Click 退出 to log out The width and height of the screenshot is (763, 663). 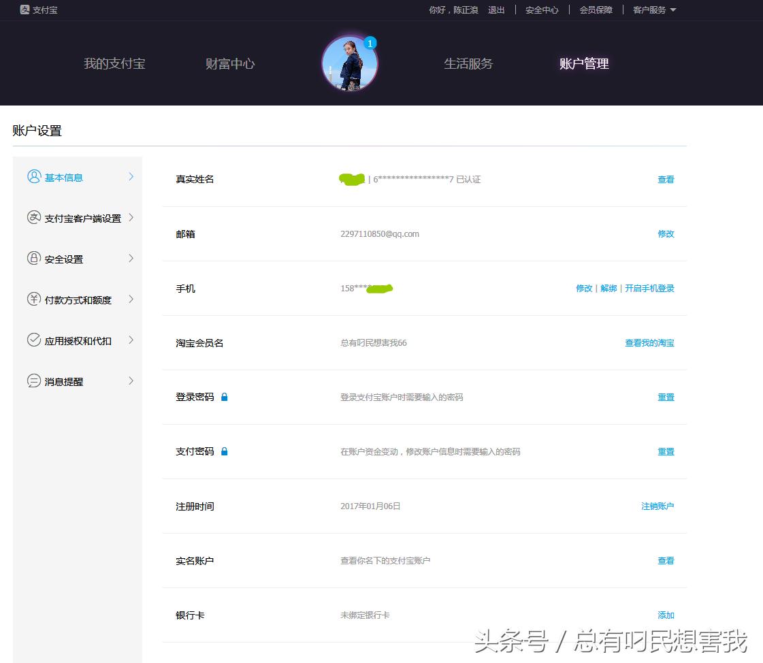(x=496, y=10)
